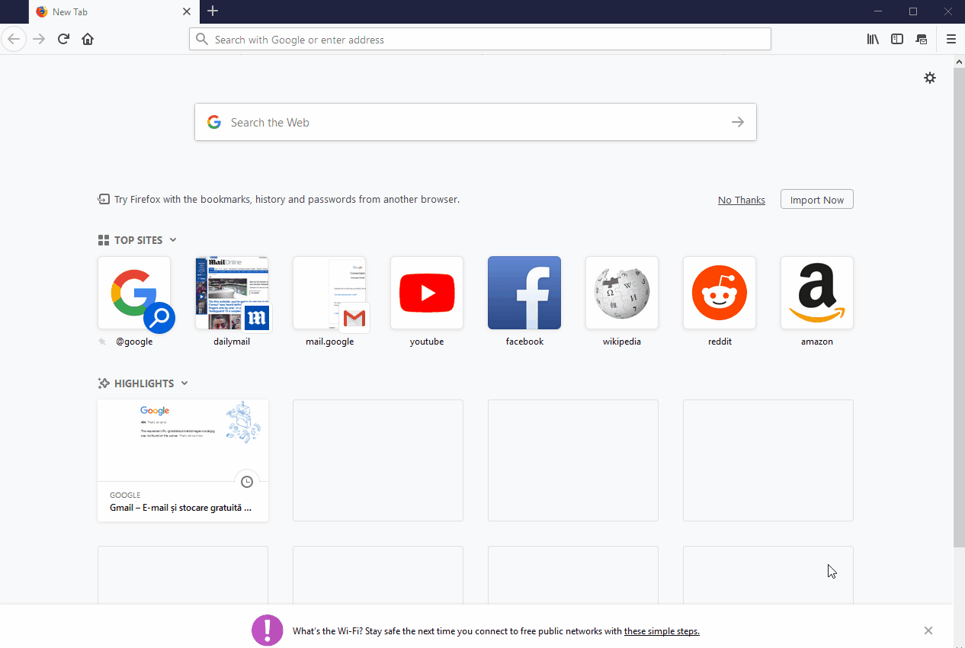Open the Firefox home page
Image resolution: width=965 pixels, height=648 pixels.
(88, 39)
